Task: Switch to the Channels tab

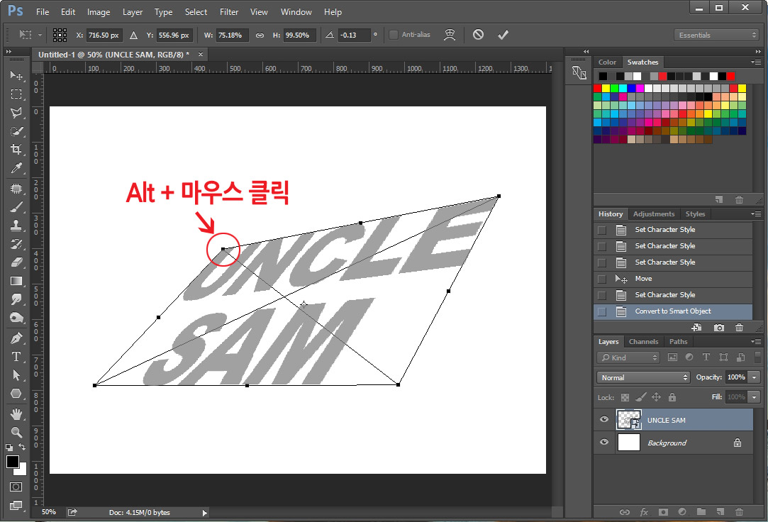Action: point(643,341)
